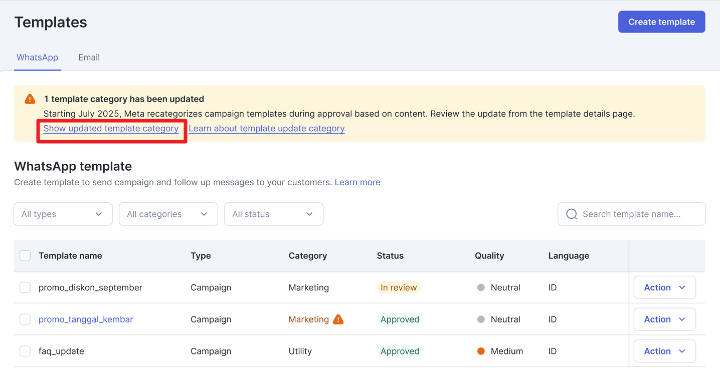The image size is (720, 368).
Task: Focus the Search template name field
Action: pyautogui.click(x=637, y=214)
